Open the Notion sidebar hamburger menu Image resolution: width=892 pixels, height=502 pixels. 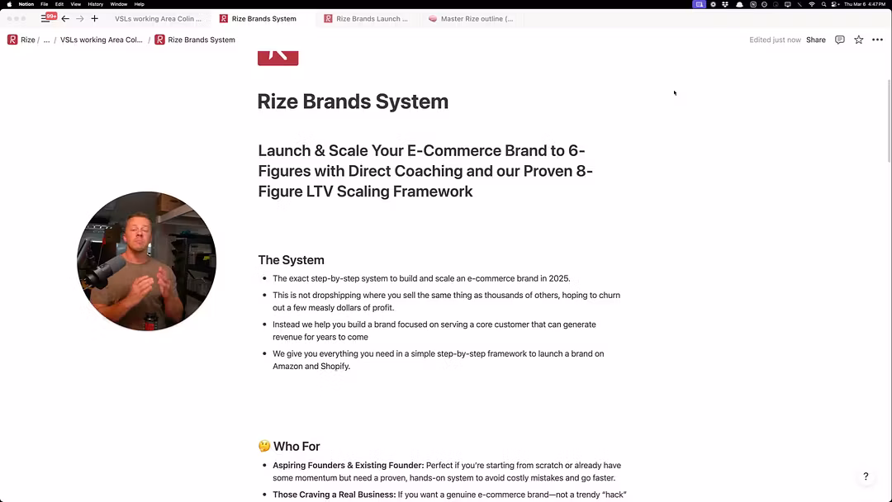click(45, 19)
